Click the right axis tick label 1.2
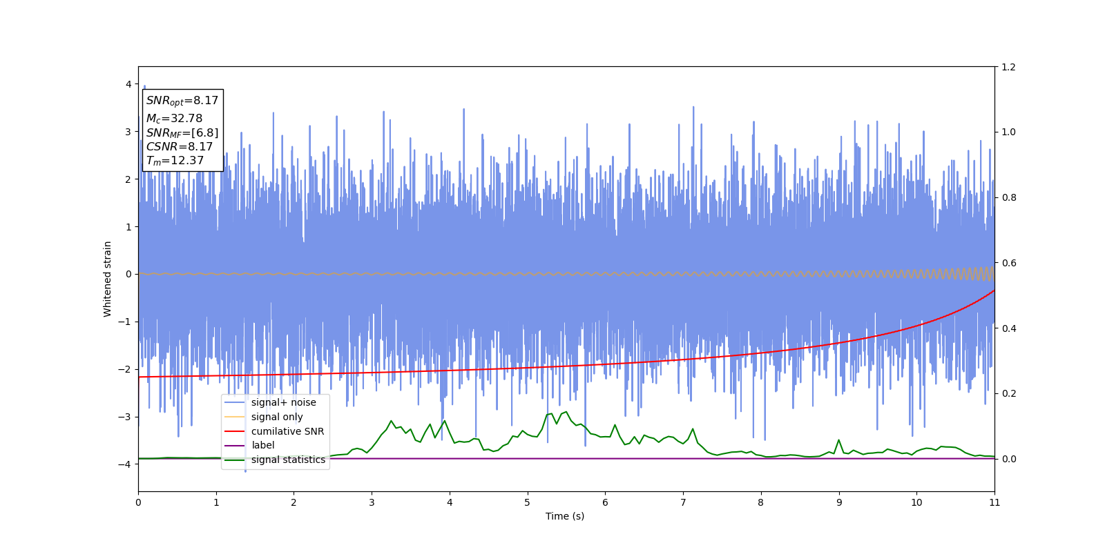Image resolution: width=1105 pixels, height=552 pixels. pos(1009,67)
